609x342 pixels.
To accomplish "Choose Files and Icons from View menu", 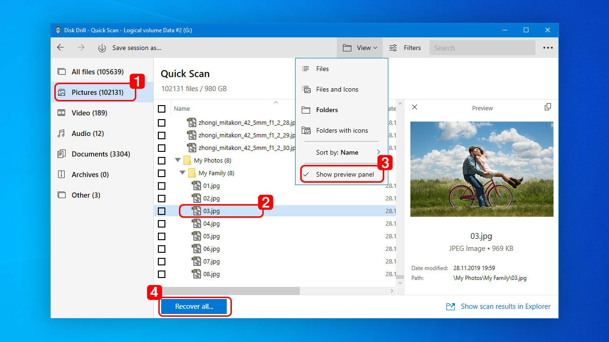I will tap(342, 89).
